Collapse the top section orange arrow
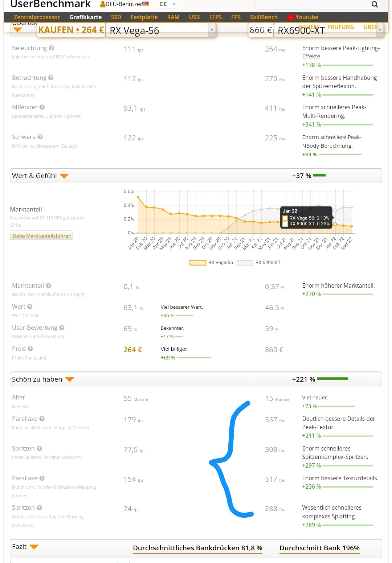The height and width of the screenshot is (563, 392). 17,30
